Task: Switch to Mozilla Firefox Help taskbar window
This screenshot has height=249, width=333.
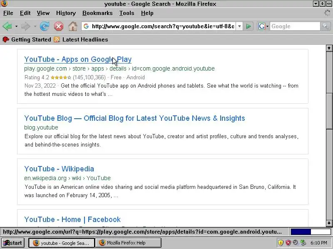Action: 128,243
